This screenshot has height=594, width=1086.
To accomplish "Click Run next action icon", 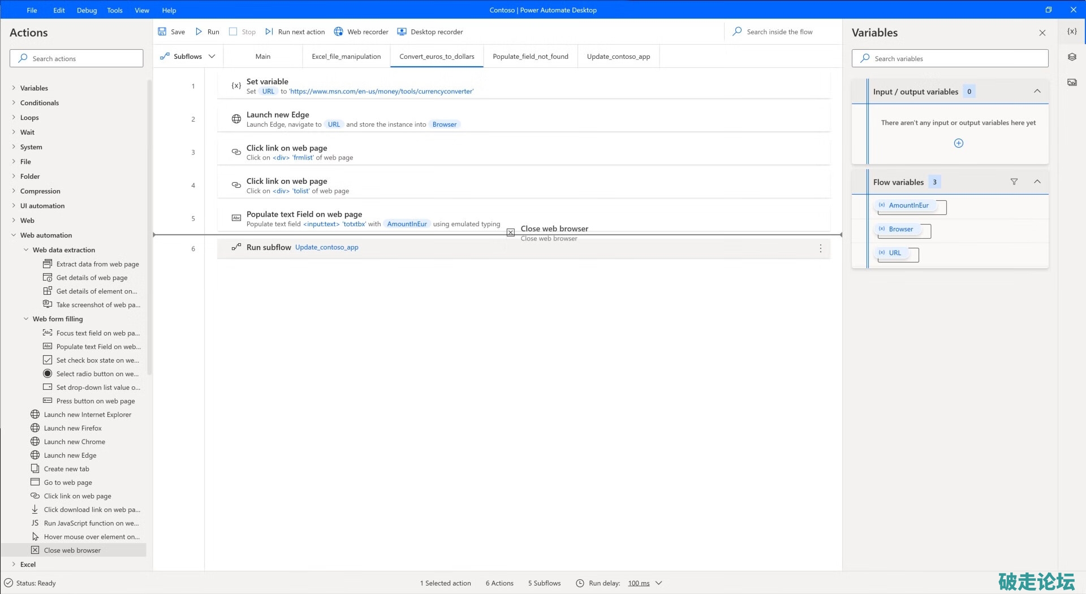I will click(x=269, y=32).
